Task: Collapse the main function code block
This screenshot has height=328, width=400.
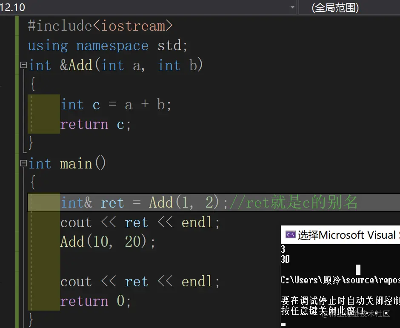Action: [23, 163]
